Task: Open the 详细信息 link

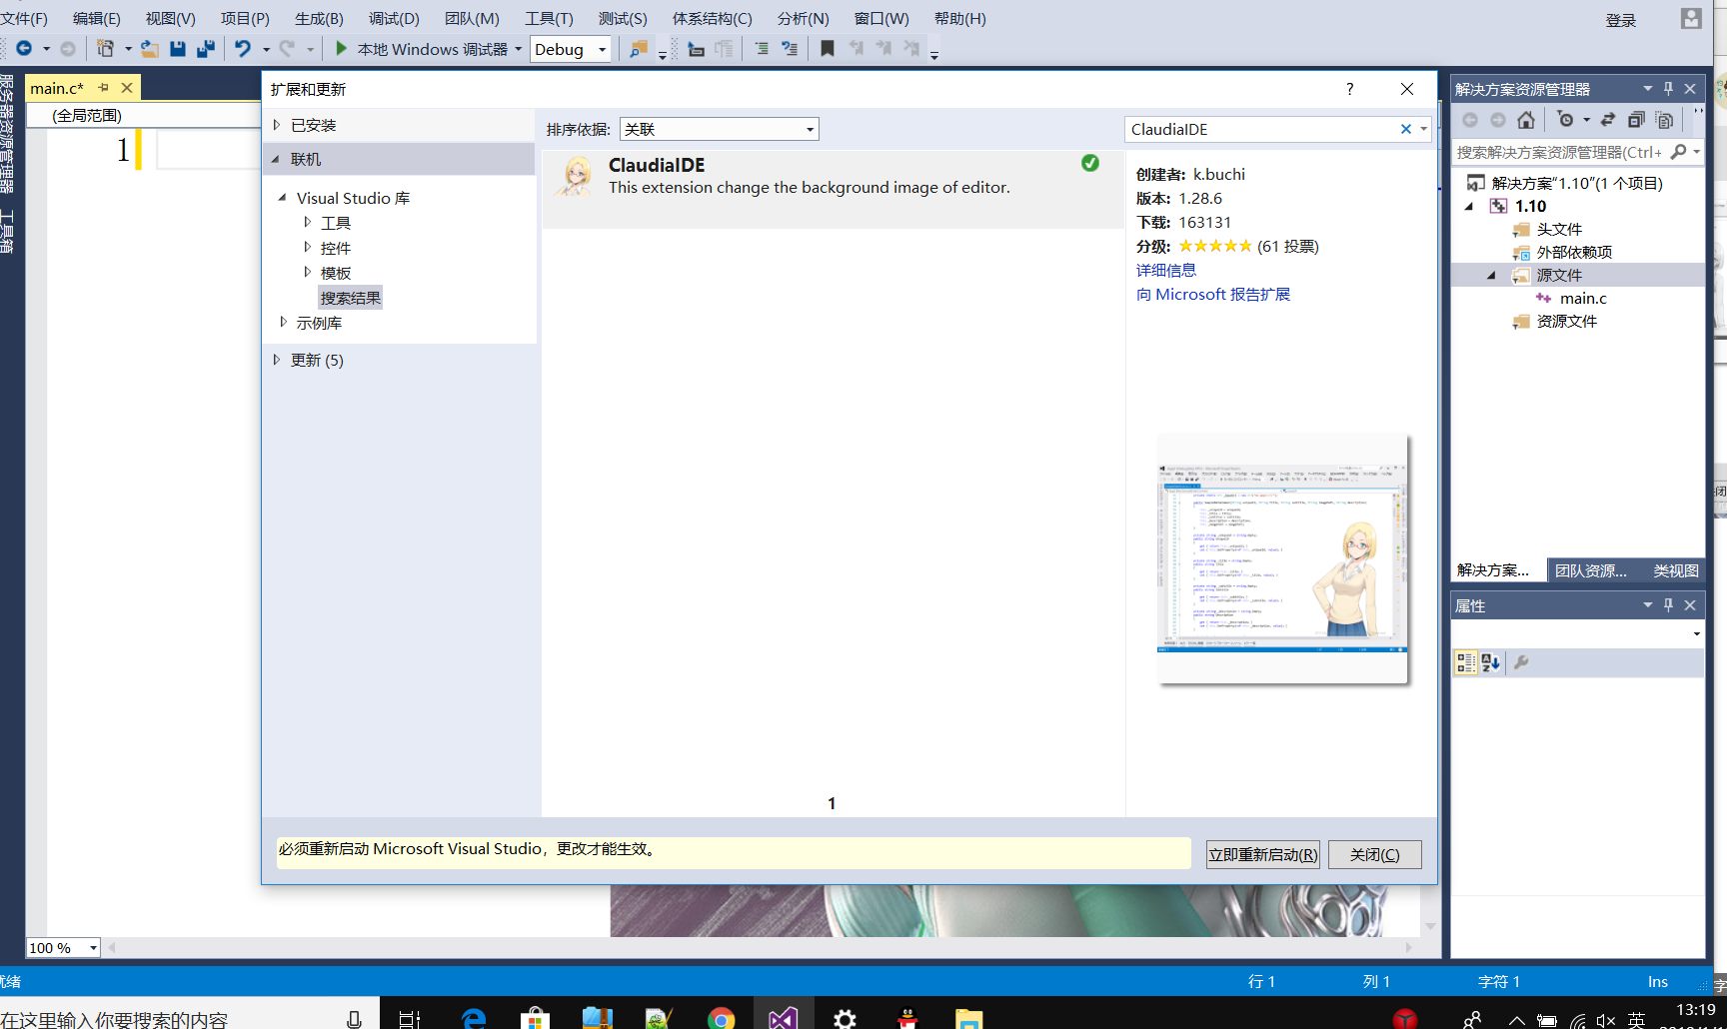Action: (1166, 270)
